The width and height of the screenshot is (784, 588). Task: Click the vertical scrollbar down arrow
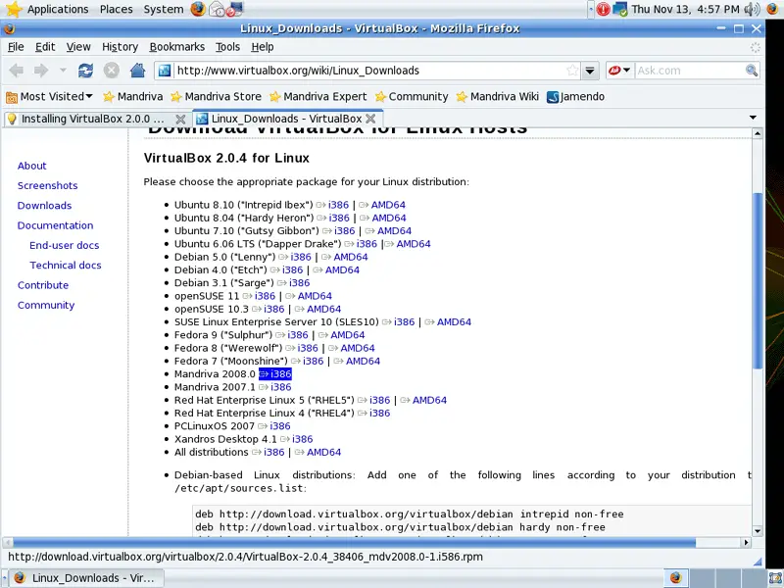[758, 531]
